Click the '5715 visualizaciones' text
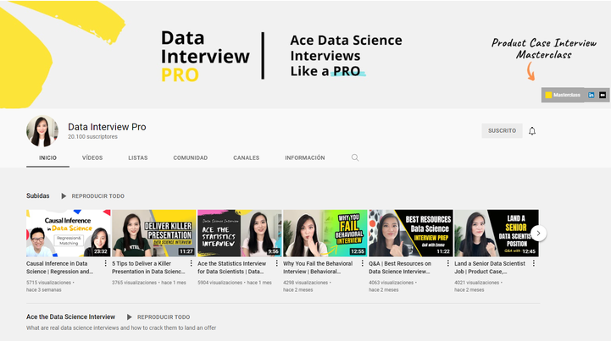This screenshot has height=341, width=611. coord(48,283)
